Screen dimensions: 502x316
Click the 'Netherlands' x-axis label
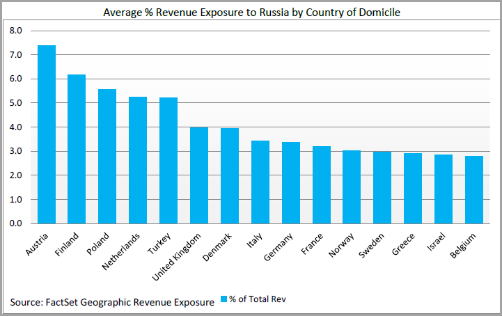pos(120,252)
